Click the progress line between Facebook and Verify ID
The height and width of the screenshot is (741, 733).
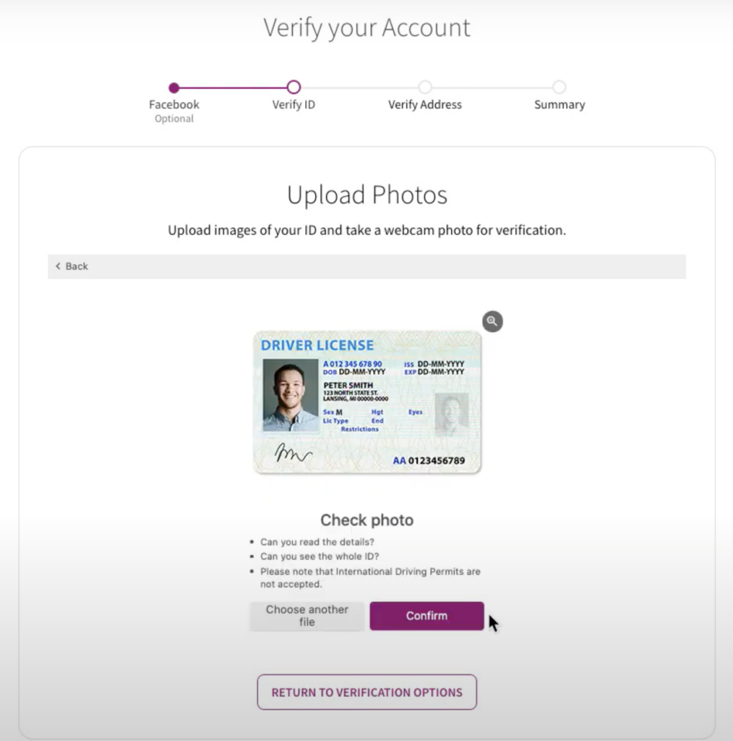click(233, 88)
